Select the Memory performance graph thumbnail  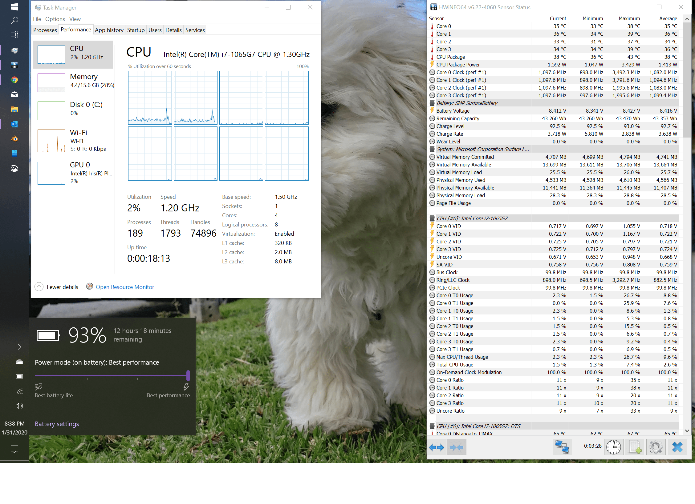pos(51,82)
